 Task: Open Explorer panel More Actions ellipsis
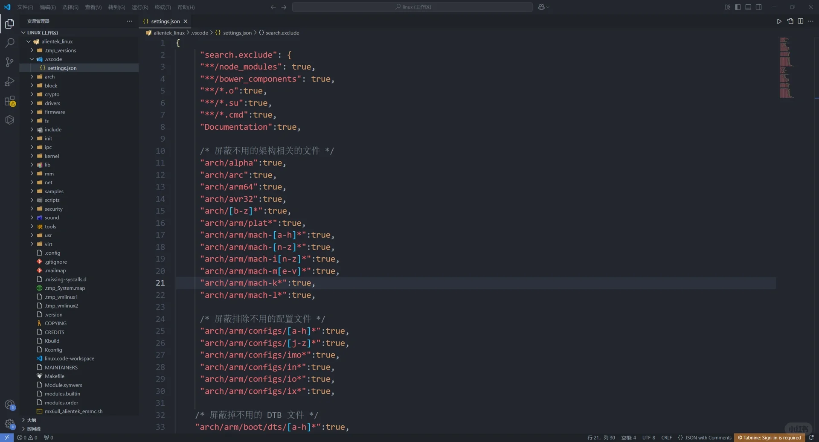tap(129, 21)
